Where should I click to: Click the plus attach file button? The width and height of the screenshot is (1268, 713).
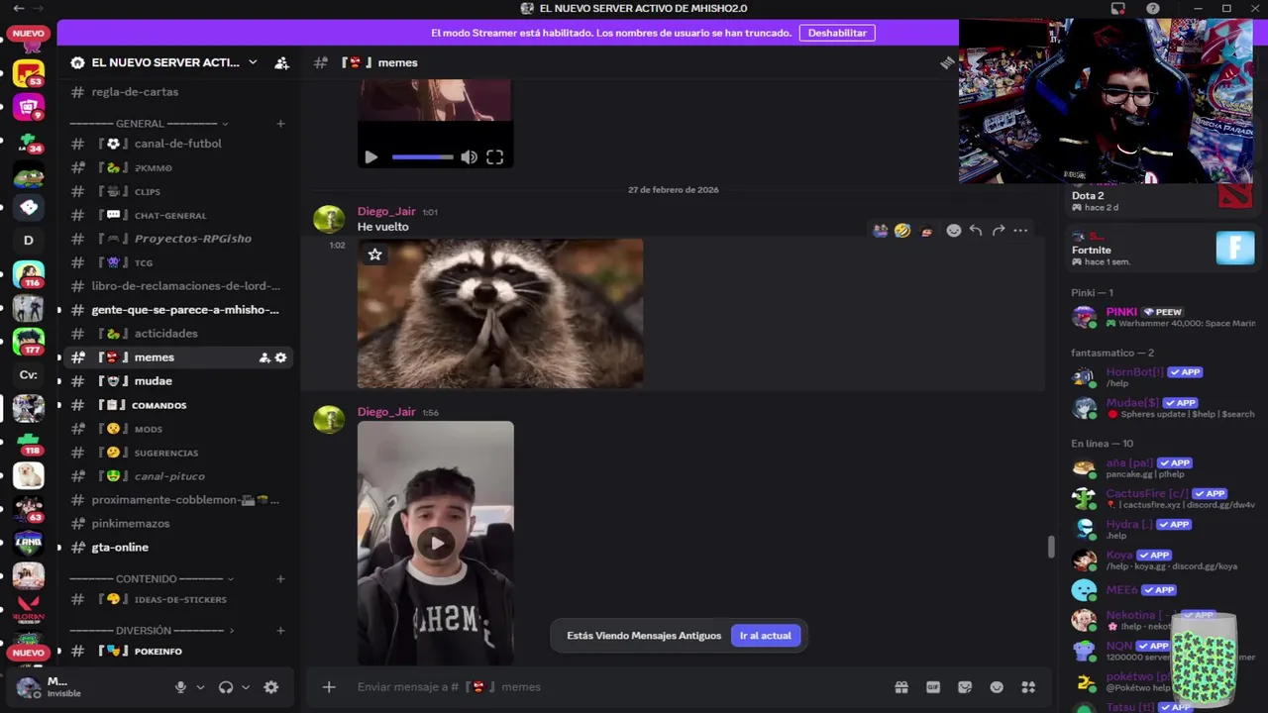[329, 687]
